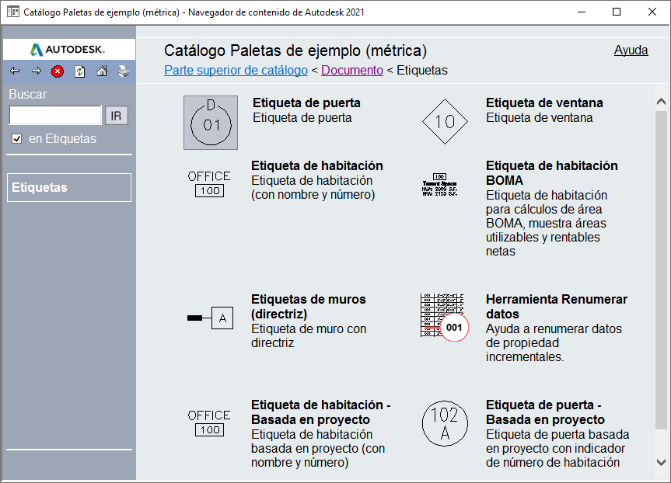Click the IR search button
The width and height of the screenshot is (671, 483).
point(117,116)
